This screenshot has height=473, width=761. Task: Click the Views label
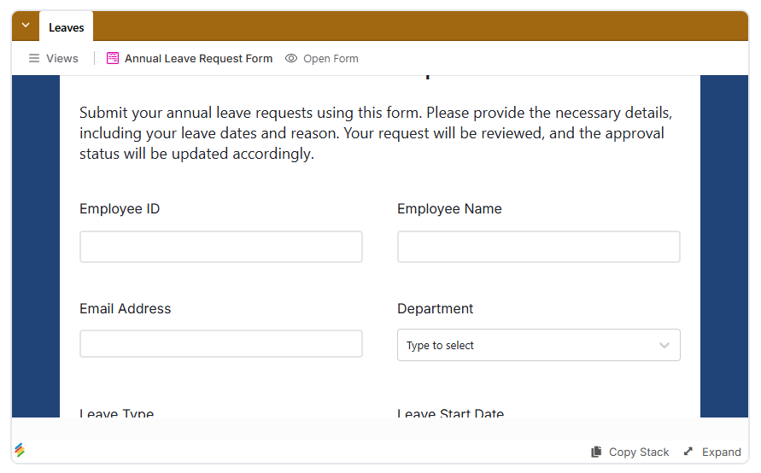coord(62,58)
